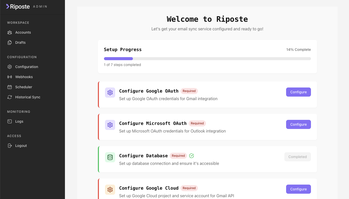Viewport: 349px width, 199px height.
Task: Open Historical Sync from the sidebar
Action: coord(28,97)
